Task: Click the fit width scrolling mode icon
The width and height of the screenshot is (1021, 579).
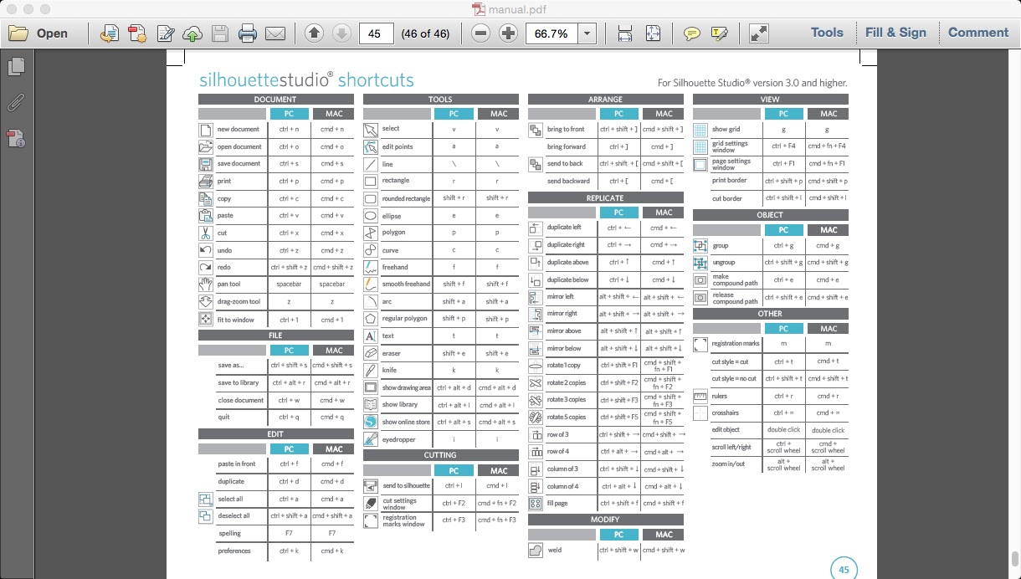Action: (x=624, y=33)
